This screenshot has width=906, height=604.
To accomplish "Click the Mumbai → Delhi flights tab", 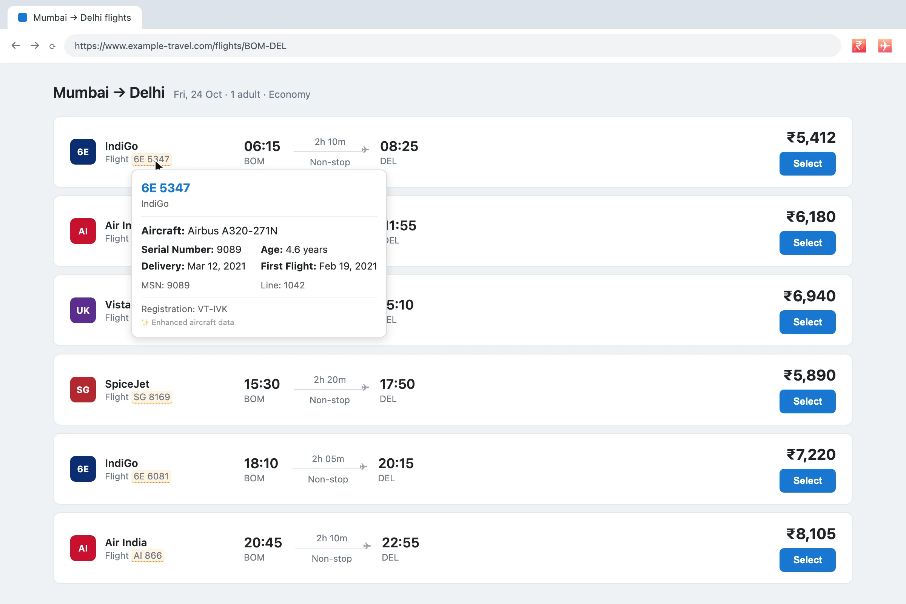I will 75,18.
